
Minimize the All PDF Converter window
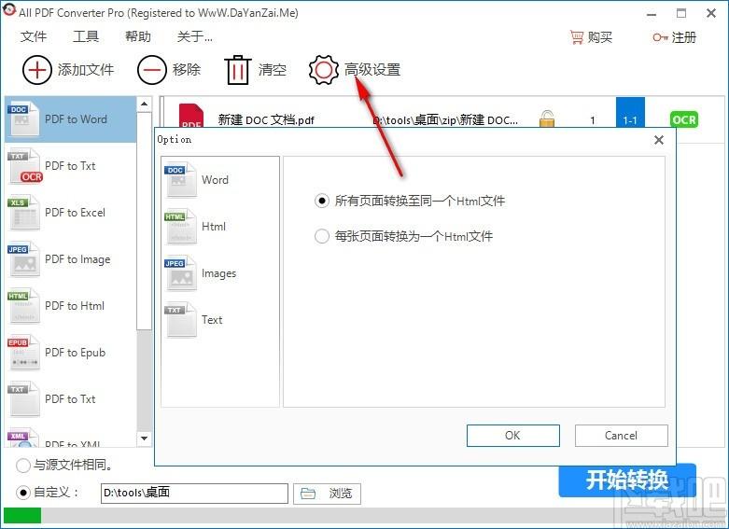pos(652,13)
